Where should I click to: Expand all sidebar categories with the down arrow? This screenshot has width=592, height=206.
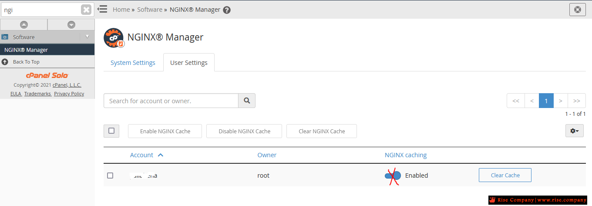coord(71,25)
